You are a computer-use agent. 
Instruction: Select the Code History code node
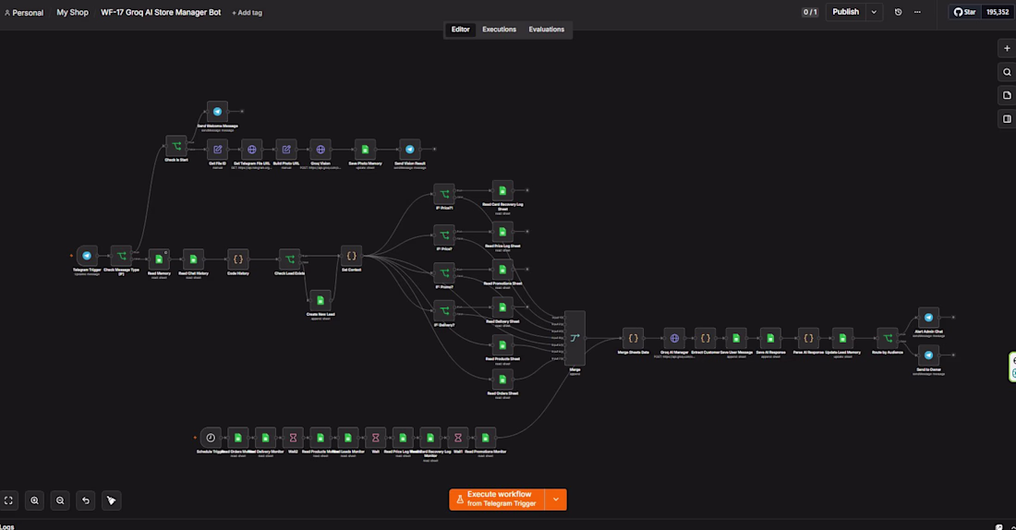click(237, 259)
